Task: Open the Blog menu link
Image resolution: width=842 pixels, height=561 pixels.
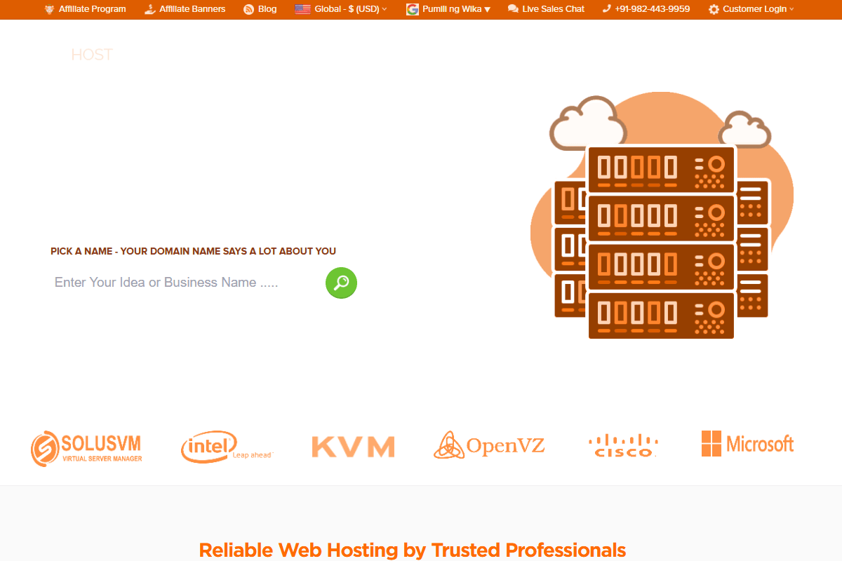Action: pos(267,9)
